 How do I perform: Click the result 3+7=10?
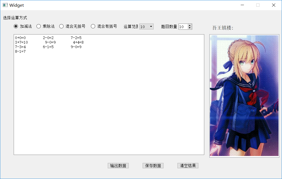point(21,42)
